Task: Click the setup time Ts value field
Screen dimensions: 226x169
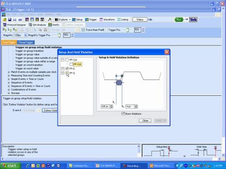Action: click(x=105, y=107)
